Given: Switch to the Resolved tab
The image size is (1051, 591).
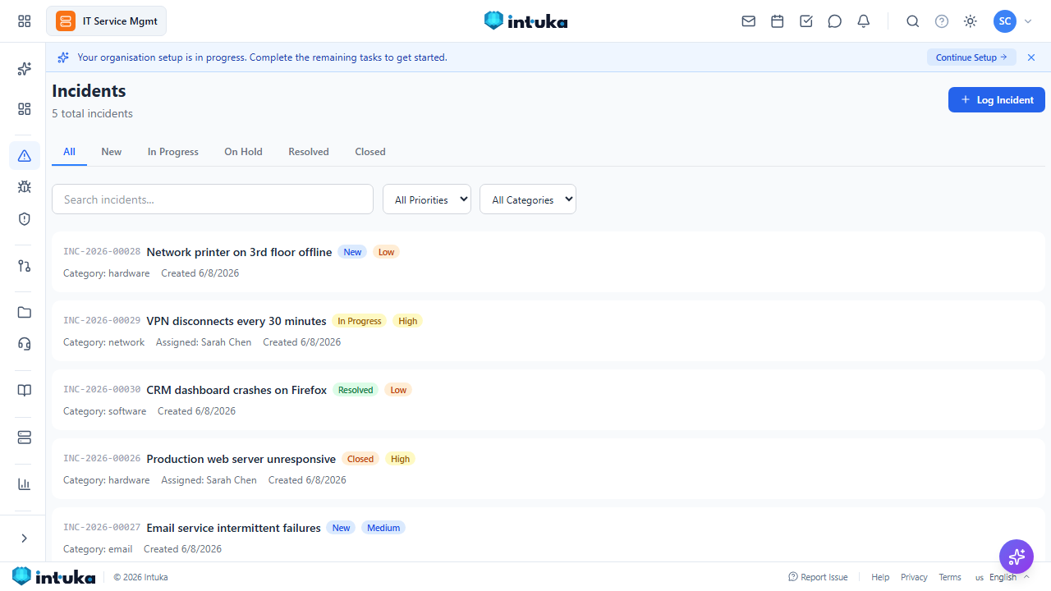Looking at the screenshot, I should tap(309, 152).
